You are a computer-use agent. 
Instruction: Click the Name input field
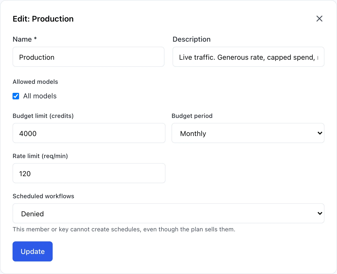coord(89,57)
